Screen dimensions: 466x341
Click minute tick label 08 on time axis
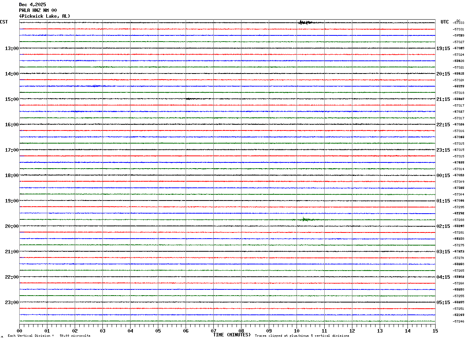pyautogui.click(x=241, y=331)
